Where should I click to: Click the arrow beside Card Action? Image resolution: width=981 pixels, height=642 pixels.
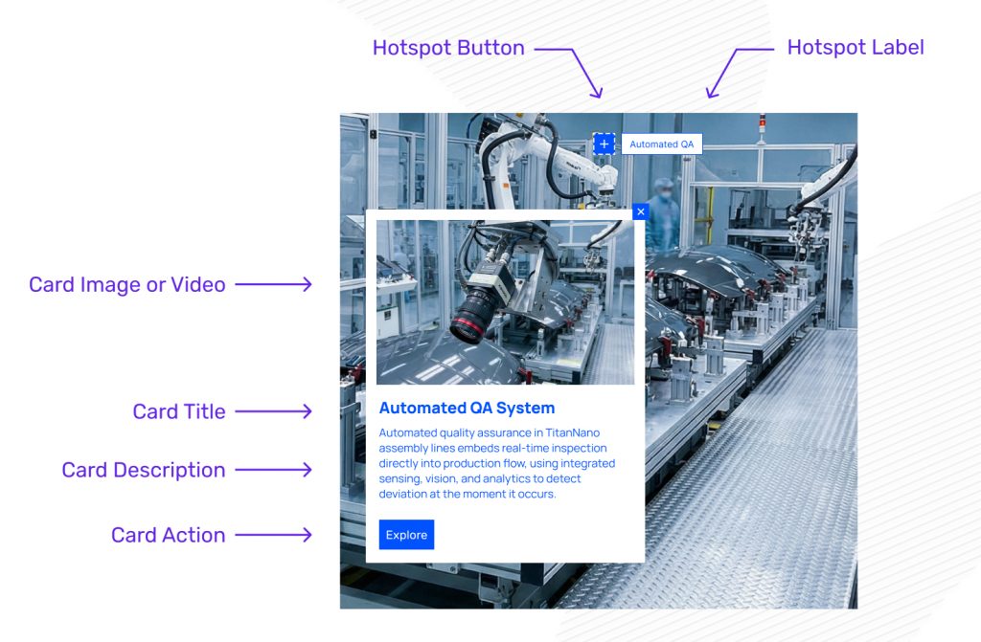273,535
